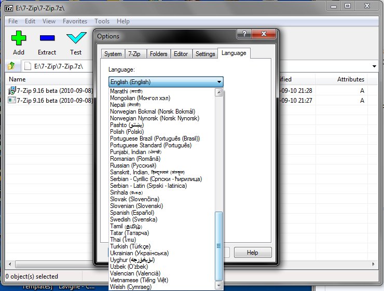Switch to the Editor tab
The height and width of the screenshot is (291, 384).
pos(181,54)
